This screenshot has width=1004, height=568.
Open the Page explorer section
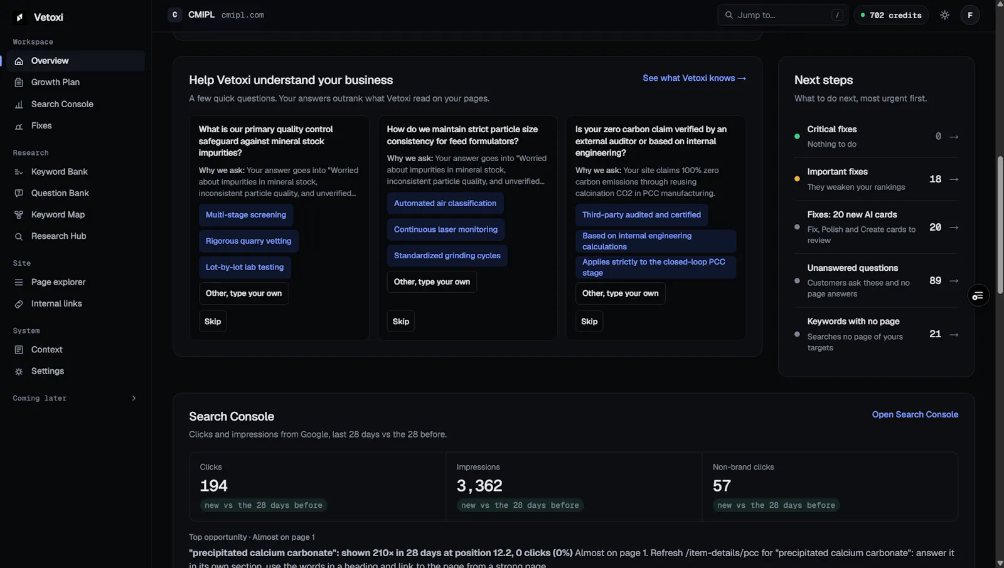click(x=76, y=282)
